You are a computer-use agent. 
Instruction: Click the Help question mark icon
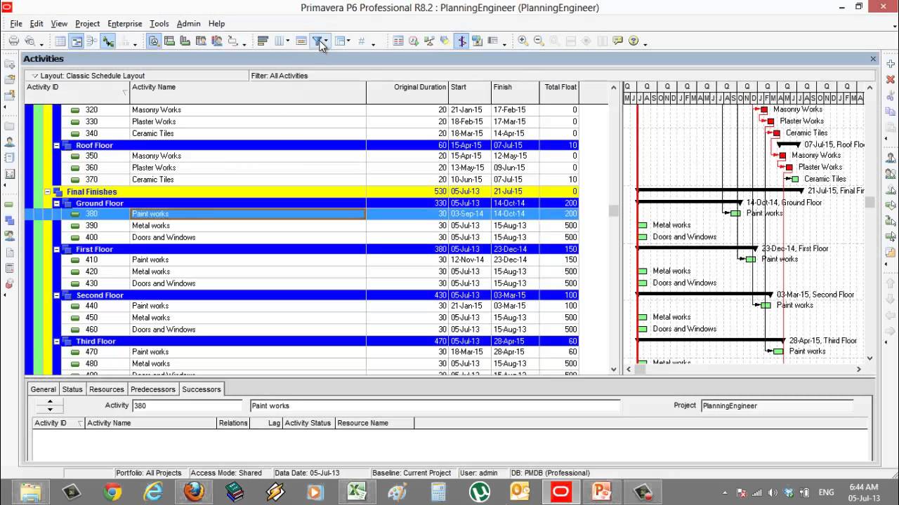coord(634,41)
